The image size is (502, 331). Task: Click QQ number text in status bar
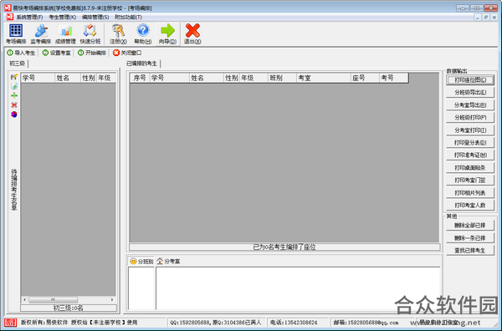[216, 323]
